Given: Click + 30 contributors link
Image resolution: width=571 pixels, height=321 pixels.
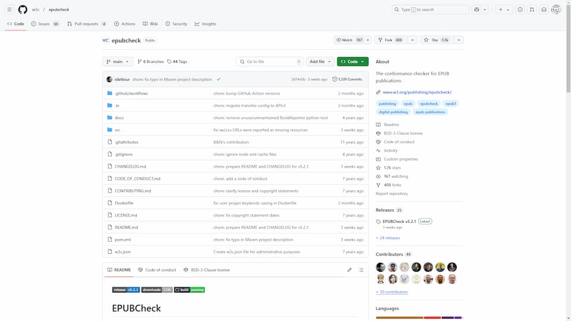Looking at the screenshot, I should (x=392, y=292).
